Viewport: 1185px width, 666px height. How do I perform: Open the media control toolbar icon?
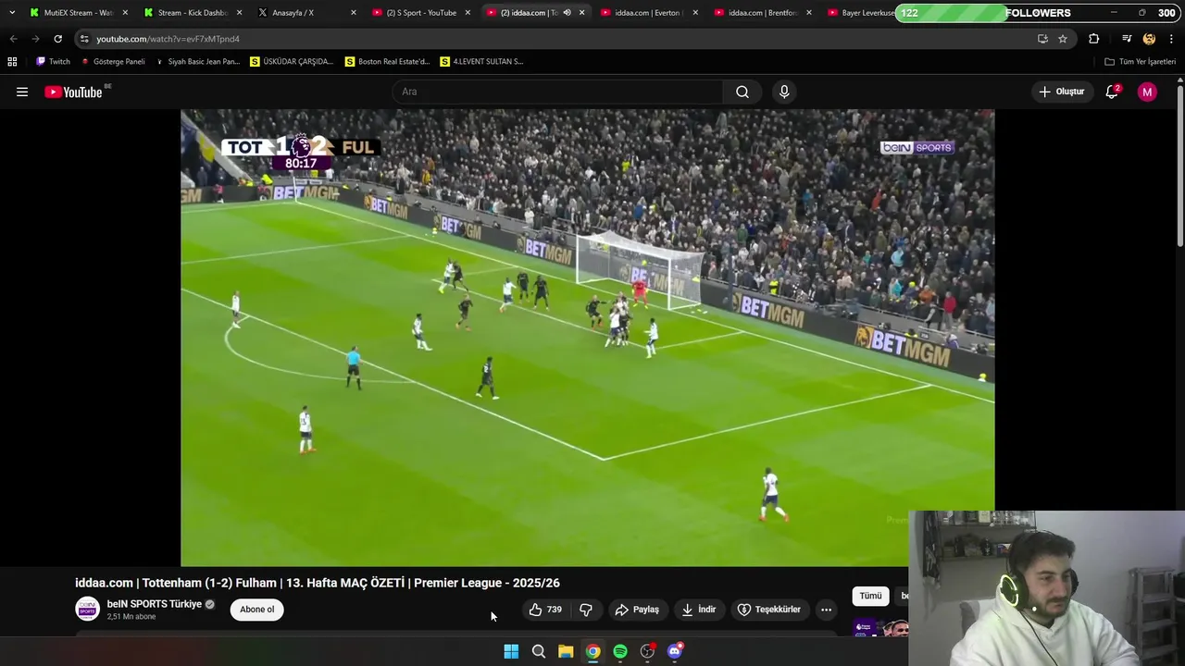pyautogui.click(x=1127, y=39)
